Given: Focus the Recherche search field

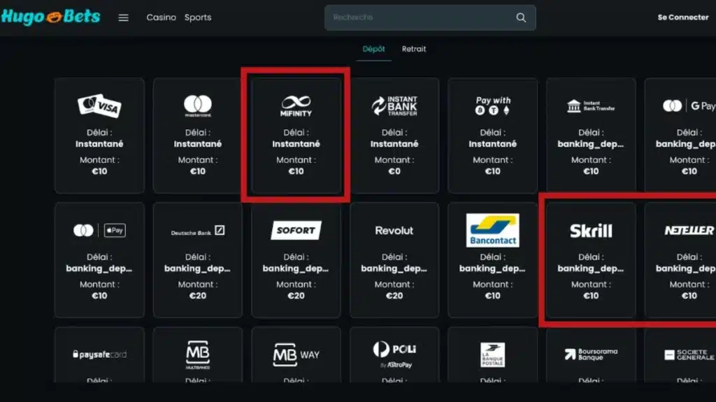Looking at the screenshot, I should [x=430, y=17].
